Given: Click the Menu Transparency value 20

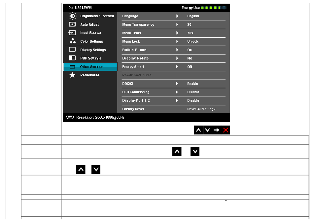Looking at the screenshot, I should 189,24.
